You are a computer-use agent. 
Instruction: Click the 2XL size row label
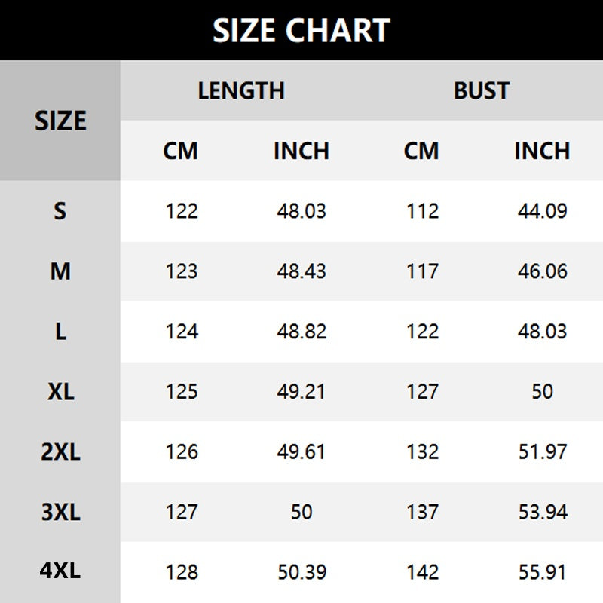point(60,452)
